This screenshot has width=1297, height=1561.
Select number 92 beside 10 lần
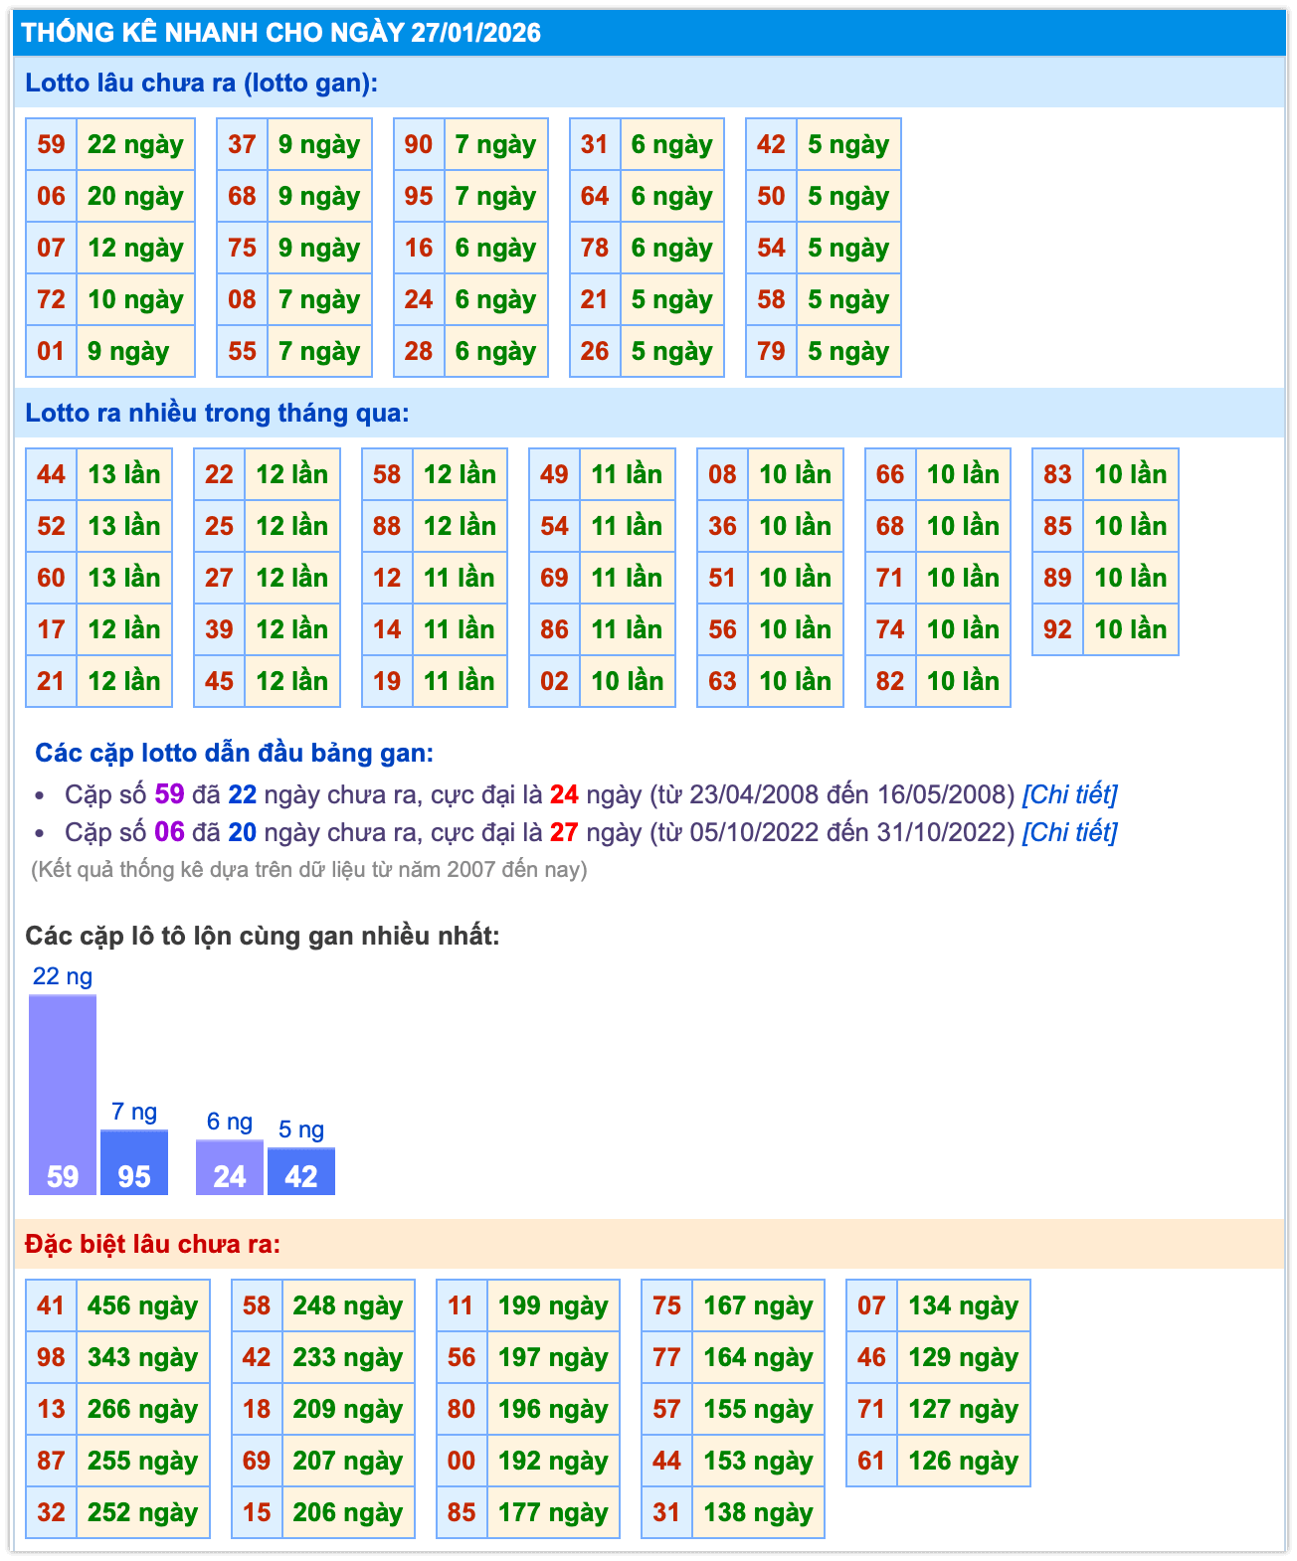1057,629
